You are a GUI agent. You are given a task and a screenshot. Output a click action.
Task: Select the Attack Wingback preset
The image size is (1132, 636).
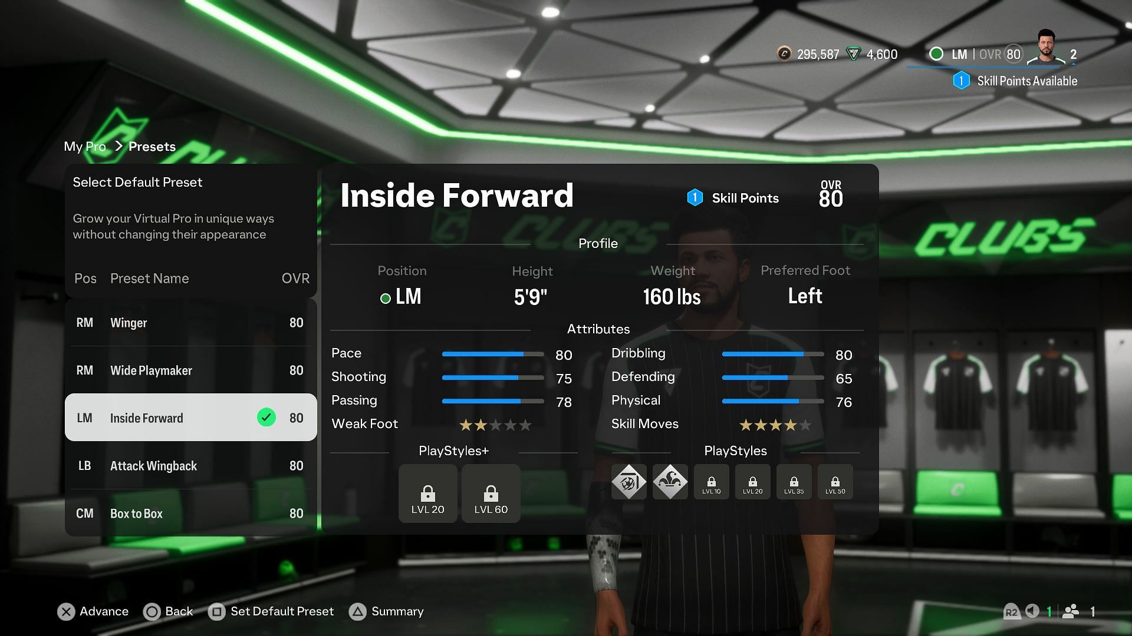pos(190,465)
